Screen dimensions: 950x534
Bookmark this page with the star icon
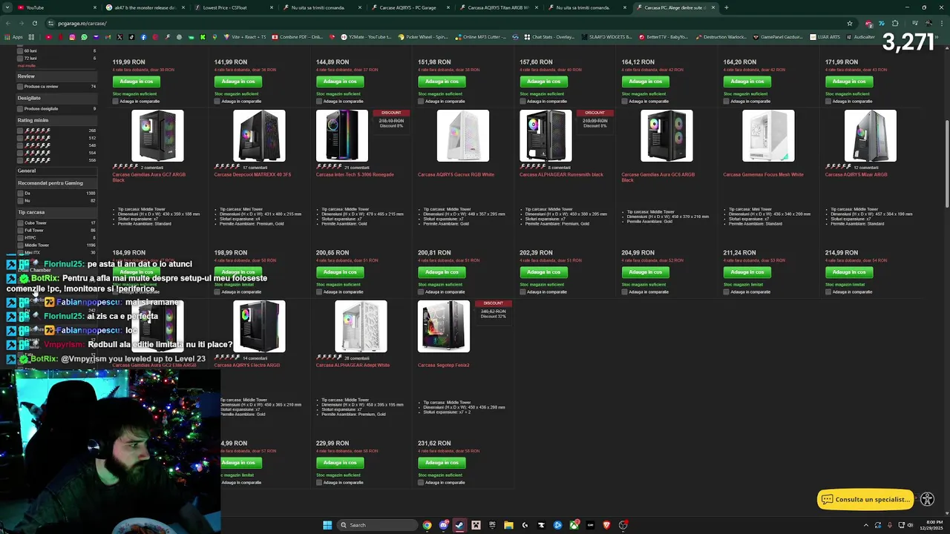(850, 23)
